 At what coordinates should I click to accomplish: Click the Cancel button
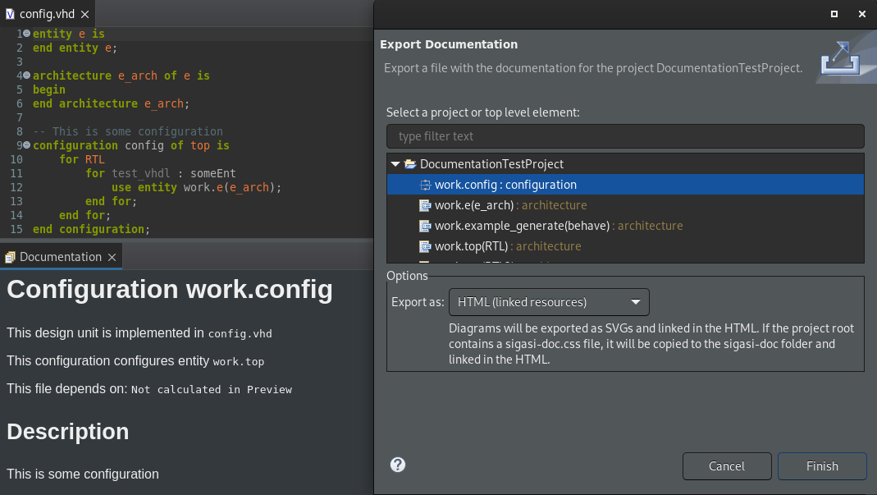pos(727,466)
